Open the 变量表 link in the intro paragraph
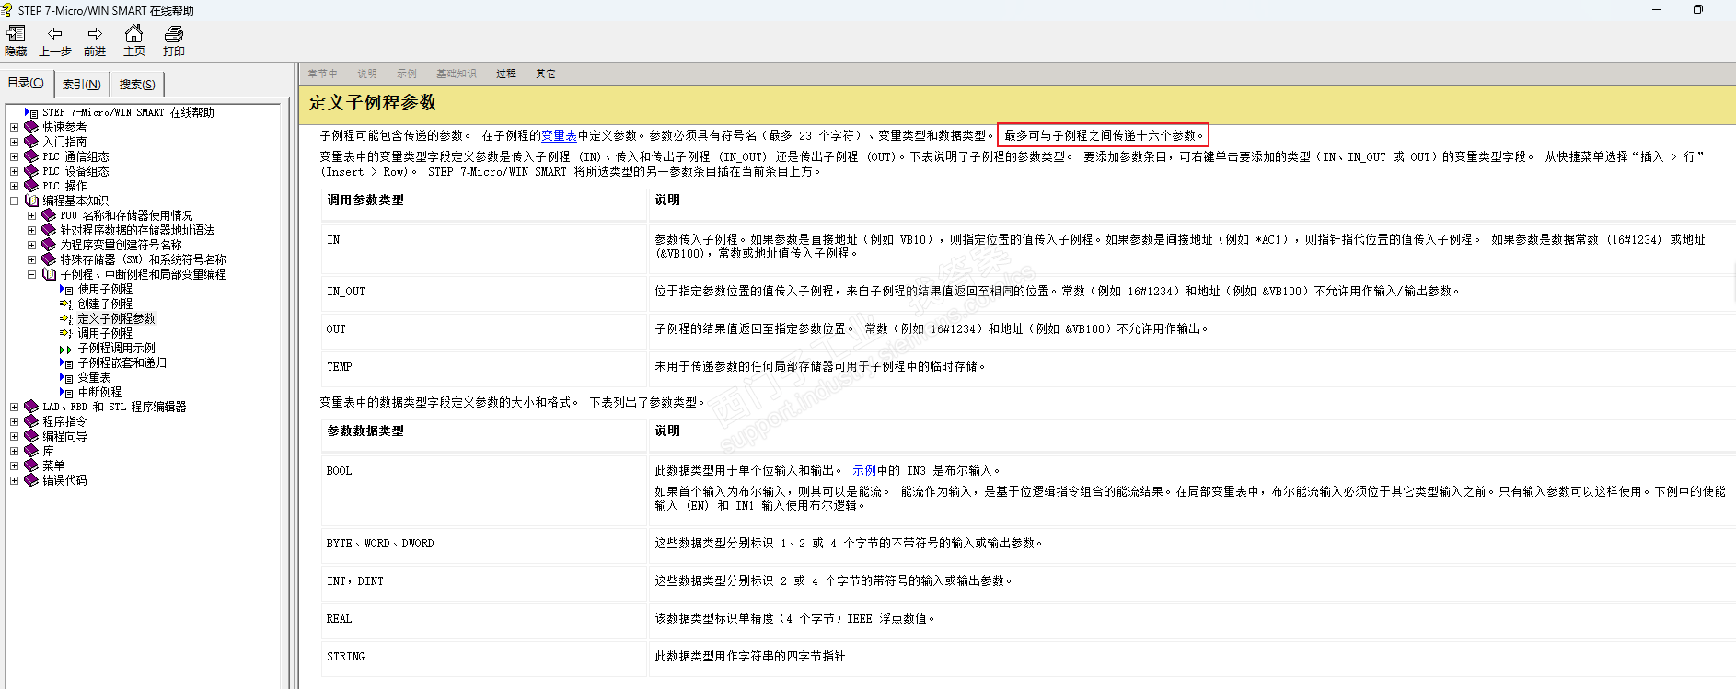Image resolution: width=1736 pixels, height=689 pixels. pyautogui.click(x=560, y=135)
